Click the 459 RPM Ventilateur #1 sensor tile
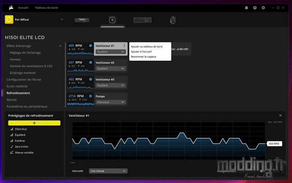Viewport: 292px width, 183px height. 80,49
